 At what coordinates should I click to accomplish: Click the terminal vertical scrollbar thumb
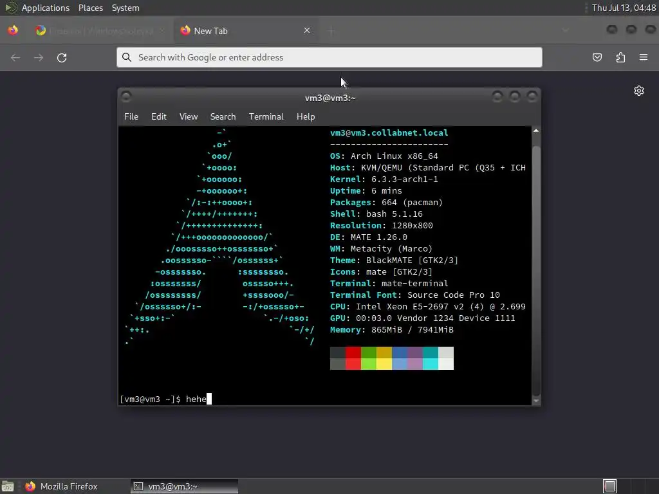536,271
